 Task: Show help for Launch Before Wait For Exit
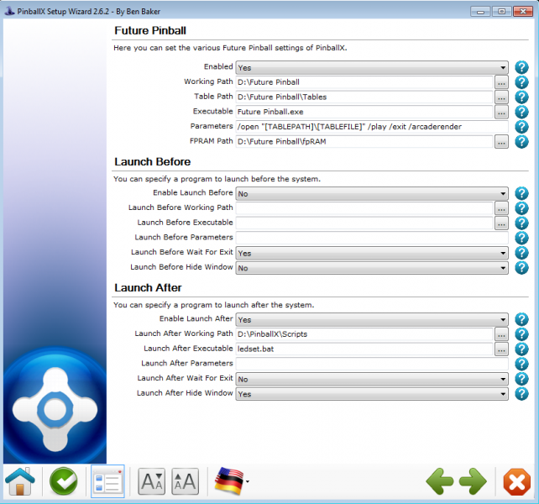click(x=521, y=253)
